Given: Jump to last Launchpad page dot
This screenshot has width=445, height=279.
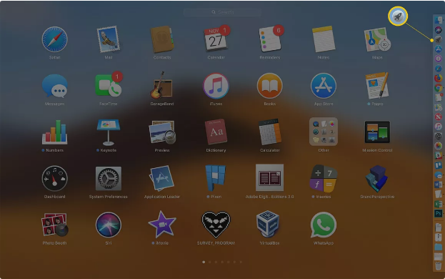Looking at the screenshot, I should pos(241,262).
